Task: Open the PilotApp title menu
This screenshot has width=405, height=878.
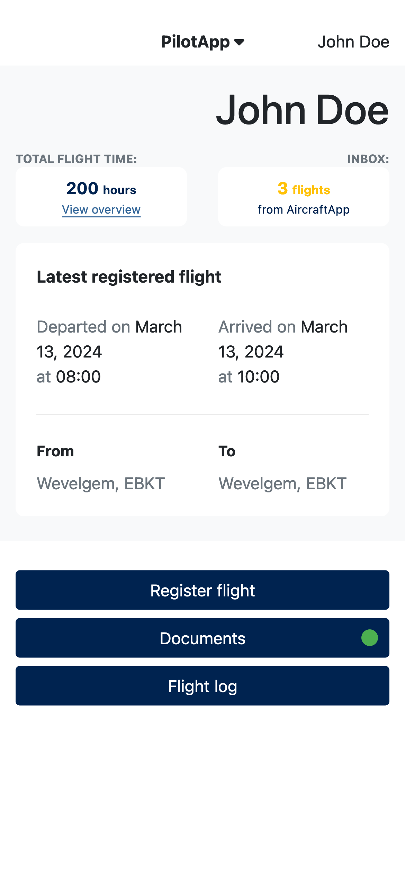Action: click(x=195, y=42)
